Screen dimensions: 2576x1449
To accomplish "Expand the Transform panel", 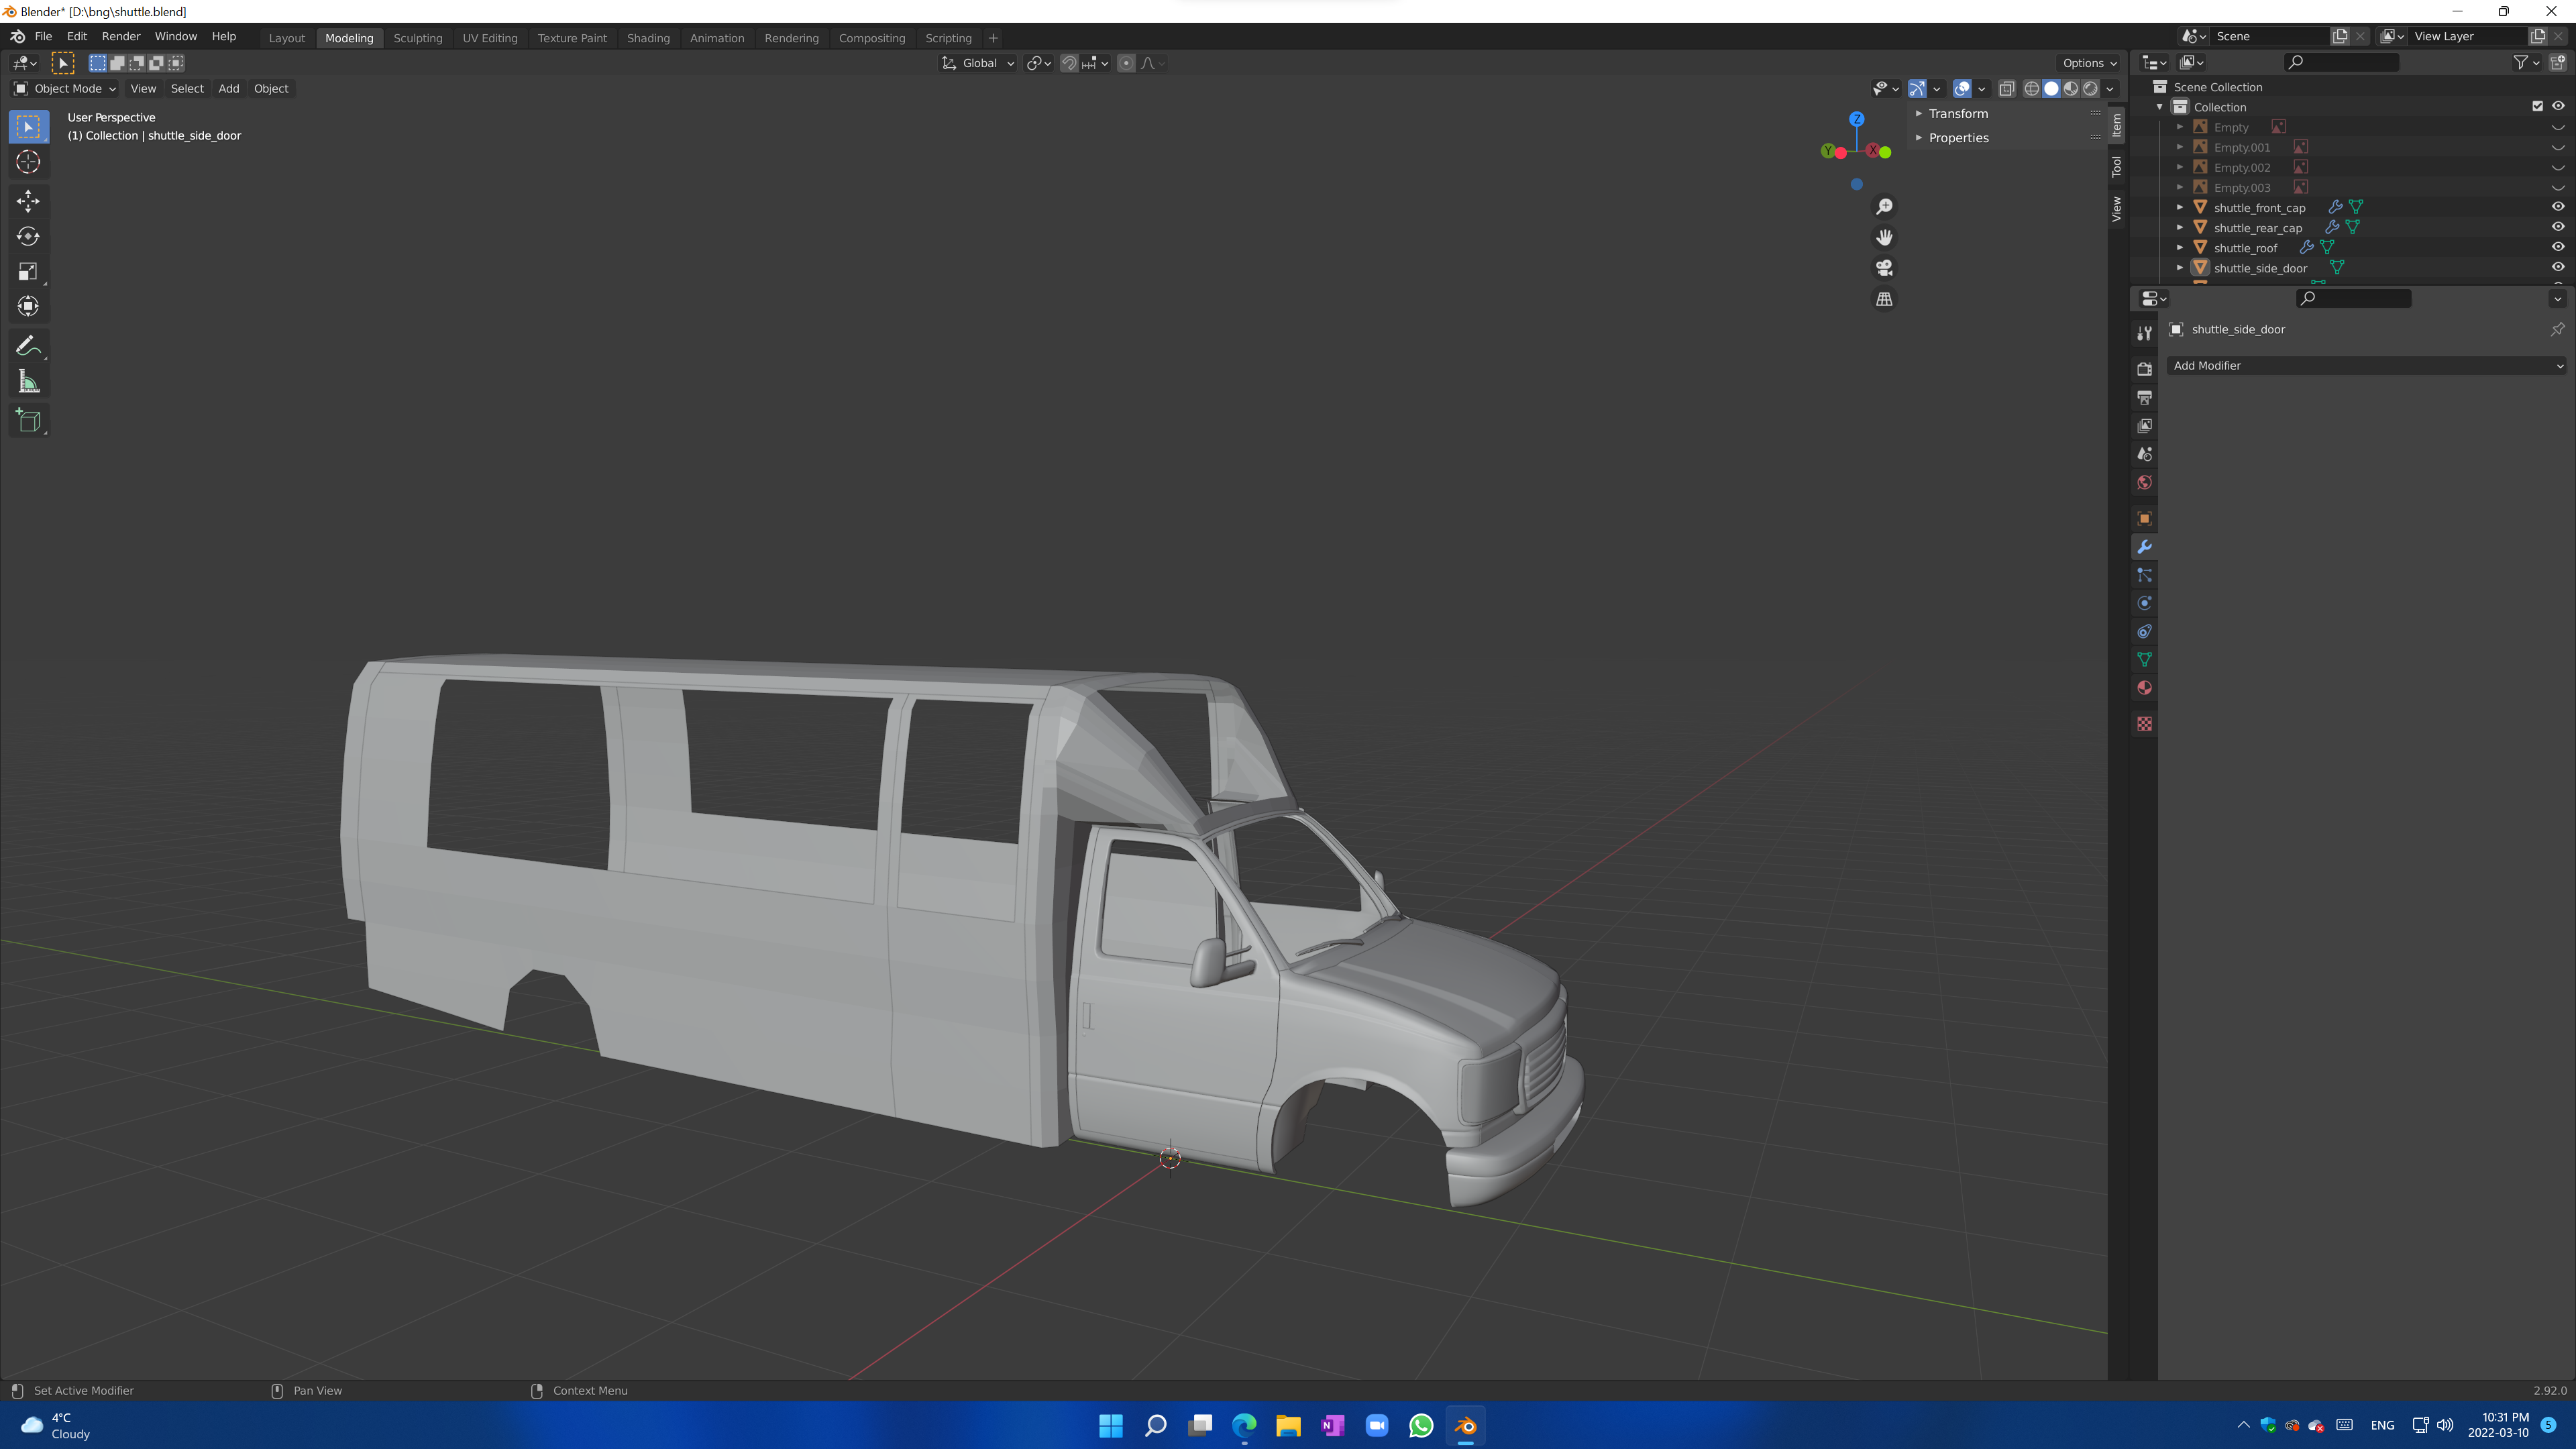I will coord(1957,114).
